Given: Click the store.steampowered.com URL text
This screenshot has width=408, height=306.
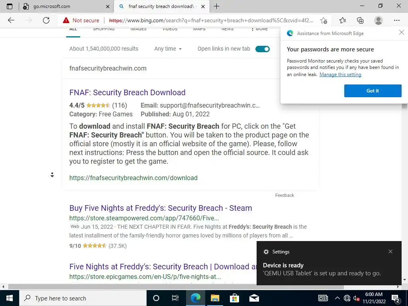Looking at the screenshot, I should 144,218.
